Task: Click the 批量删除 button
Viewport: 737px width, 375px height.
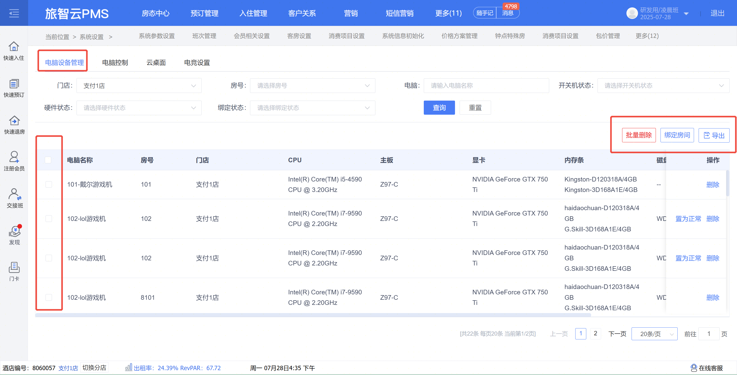Action: click(639, 135)
